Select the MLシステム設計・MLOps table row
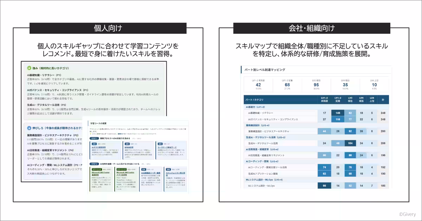 (x=316, y=186)
